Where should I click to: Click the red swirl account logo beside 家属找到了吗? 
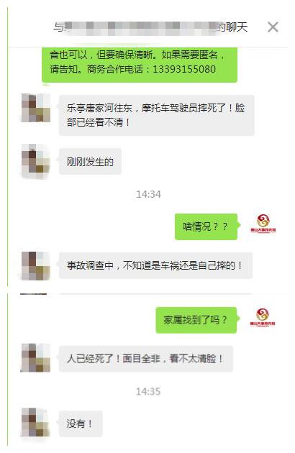[x=263, y=317]
